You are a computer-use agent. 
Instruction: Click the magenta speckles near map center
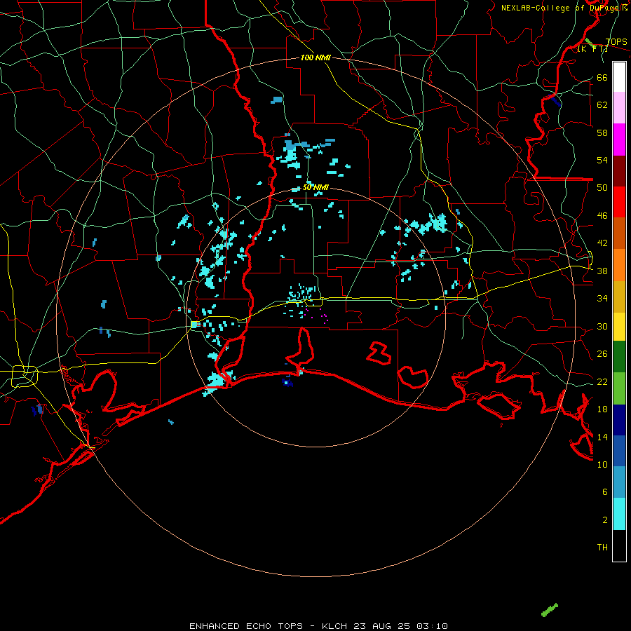pos(317,315)
